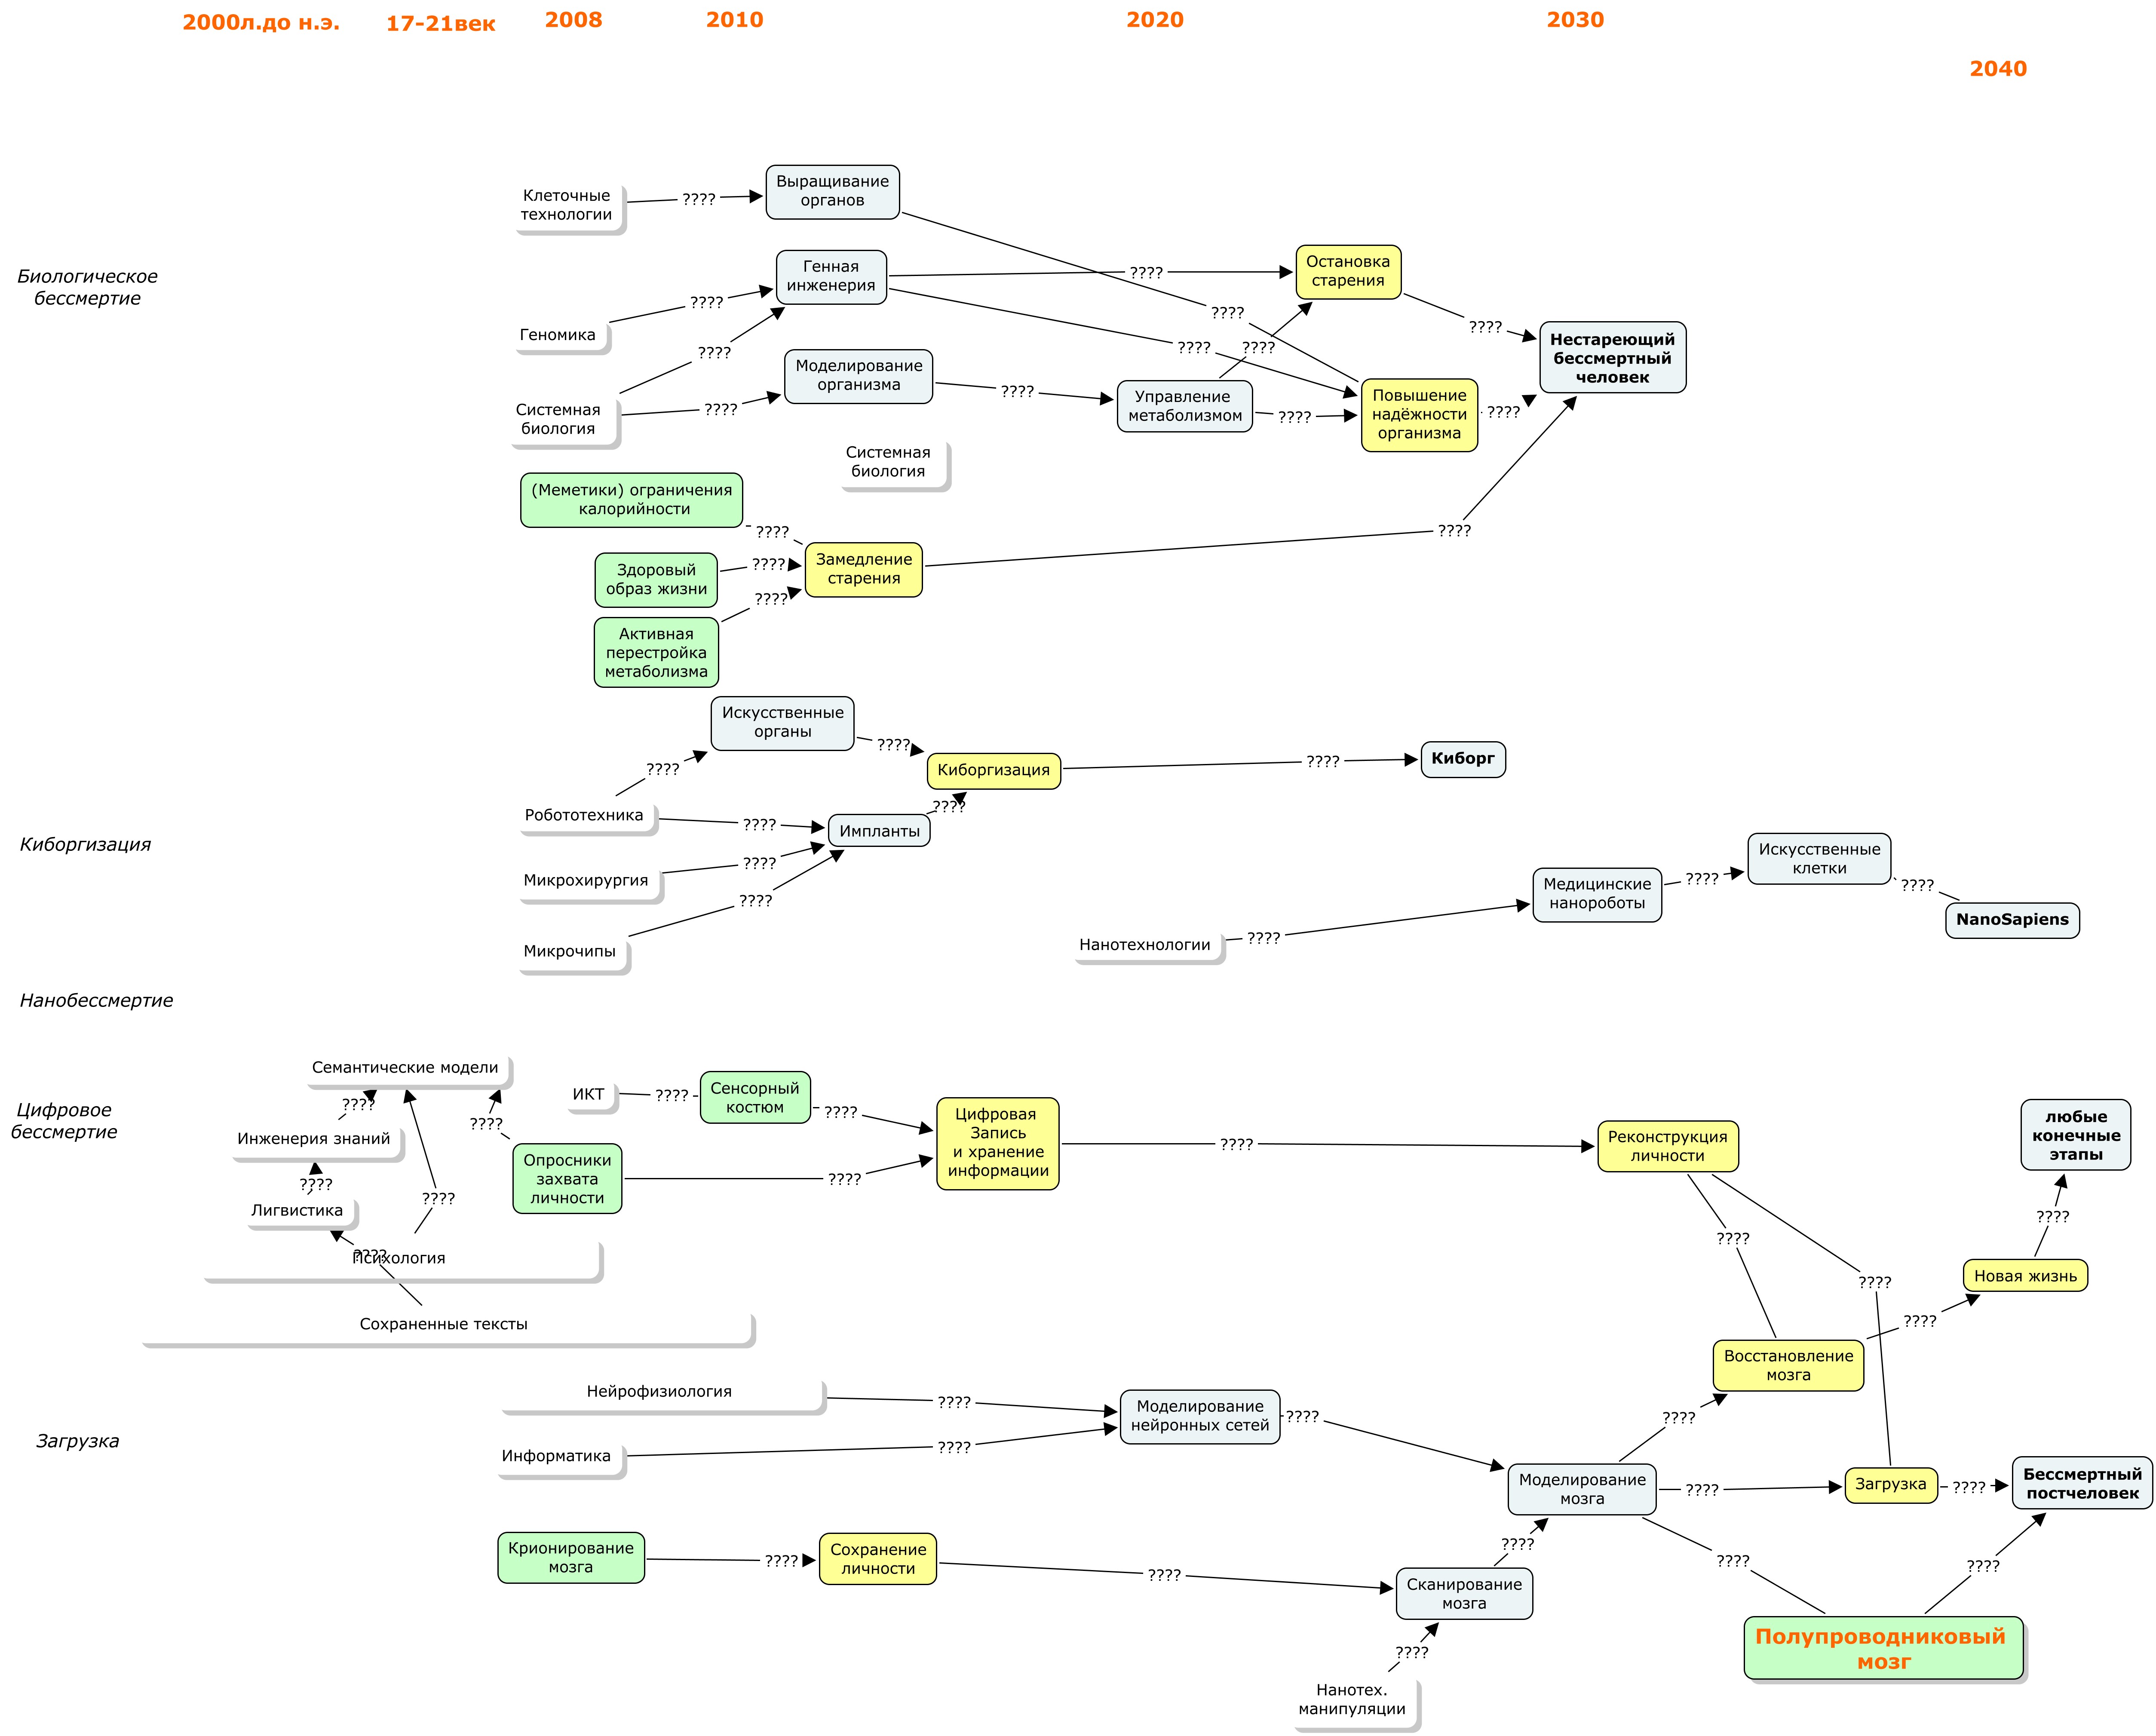Select the 'Микрохирургия' label
Viewport: 2156px width, 1736px height.
coord(586,881)
